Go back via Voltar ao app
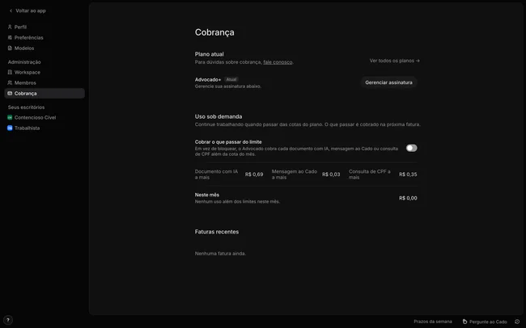Viewport: 526px width, 328px height. pyautogui.click(x=28, y=11)
